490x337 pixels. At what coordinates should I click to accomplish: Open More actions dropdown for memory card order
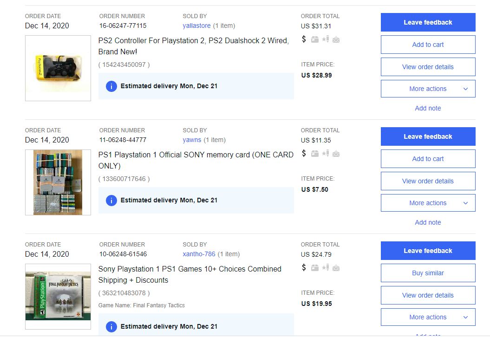coord(428,203)
